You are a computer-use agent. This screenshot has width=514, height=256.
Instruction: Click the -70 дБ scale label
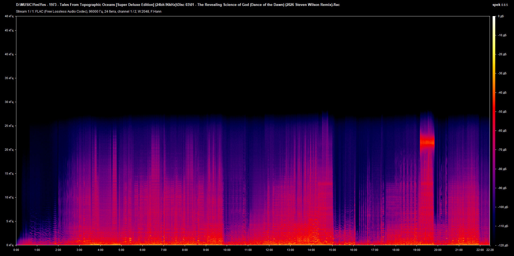click(502, 150)
